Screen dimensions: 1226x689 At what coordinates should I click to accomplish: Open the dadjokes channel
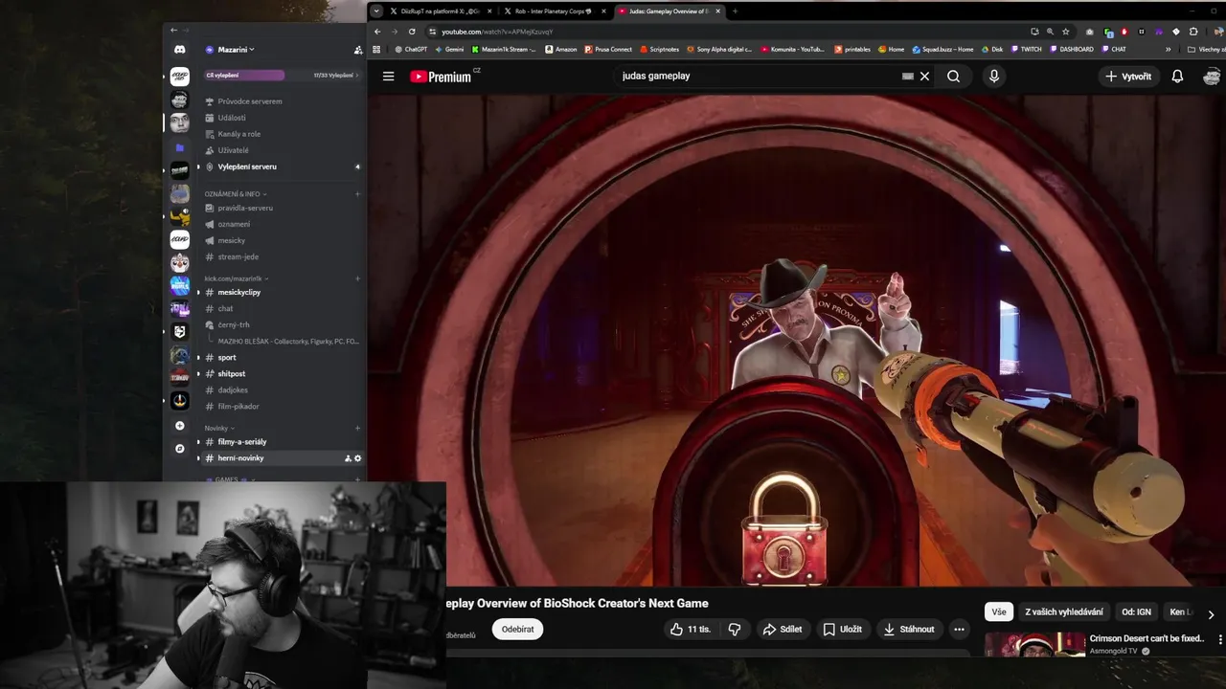coord(233,389)
